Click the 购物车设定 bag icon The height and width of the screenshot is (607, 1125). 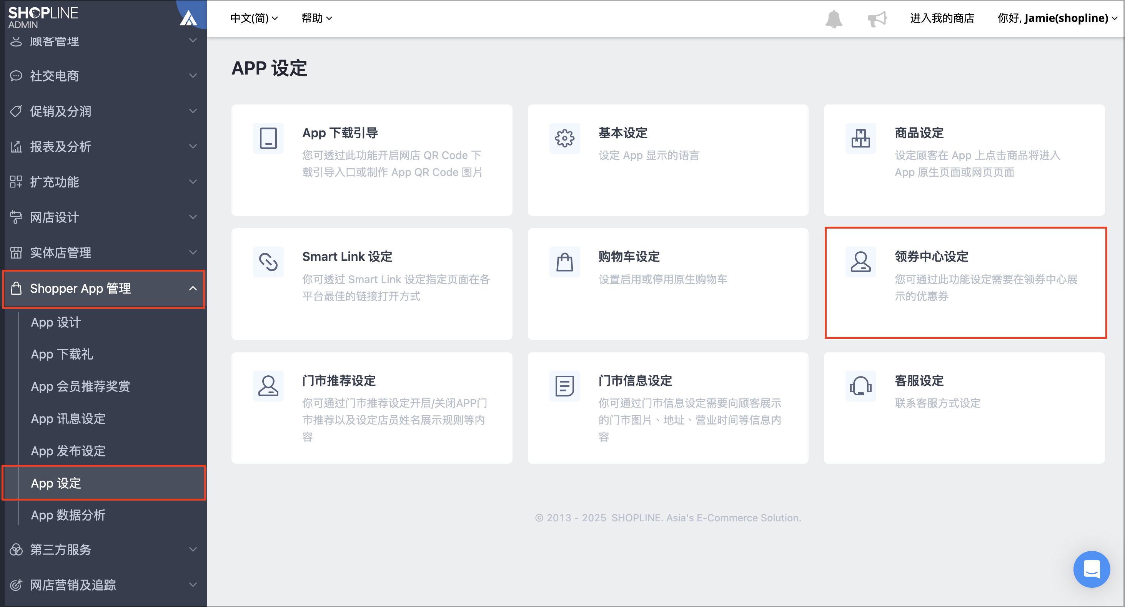(564, 262)
